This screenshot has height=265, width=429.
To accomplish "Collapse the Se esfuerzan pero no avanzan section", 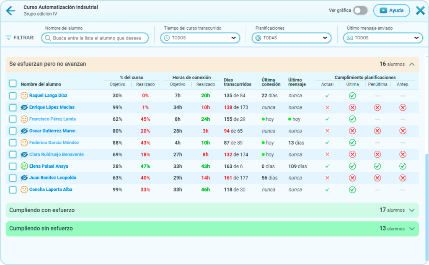I will pyautogui.click(x=411, y=64).
